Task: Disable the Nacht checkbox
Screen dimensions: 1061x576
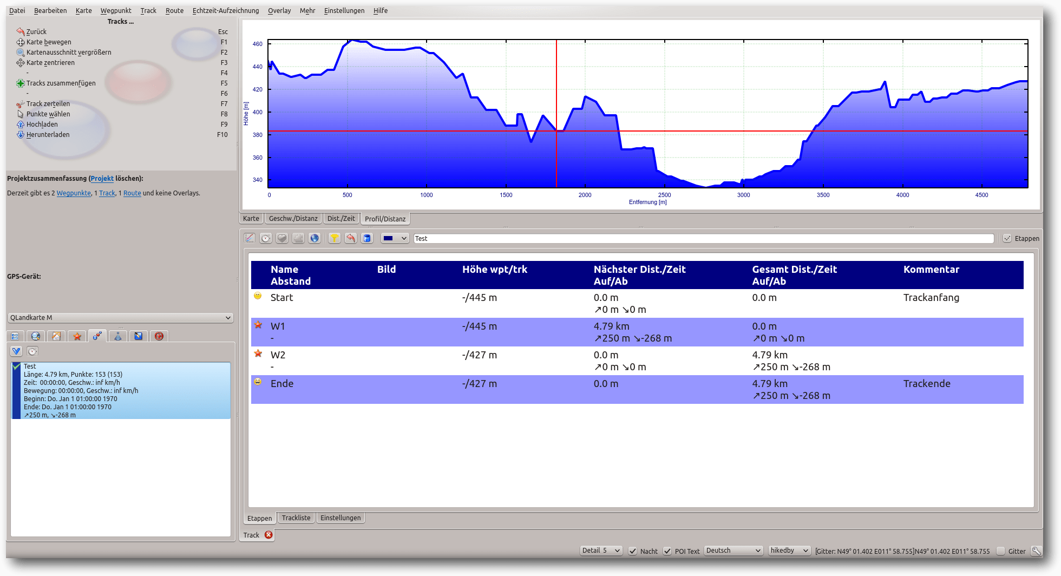Action: click(632, 551)
